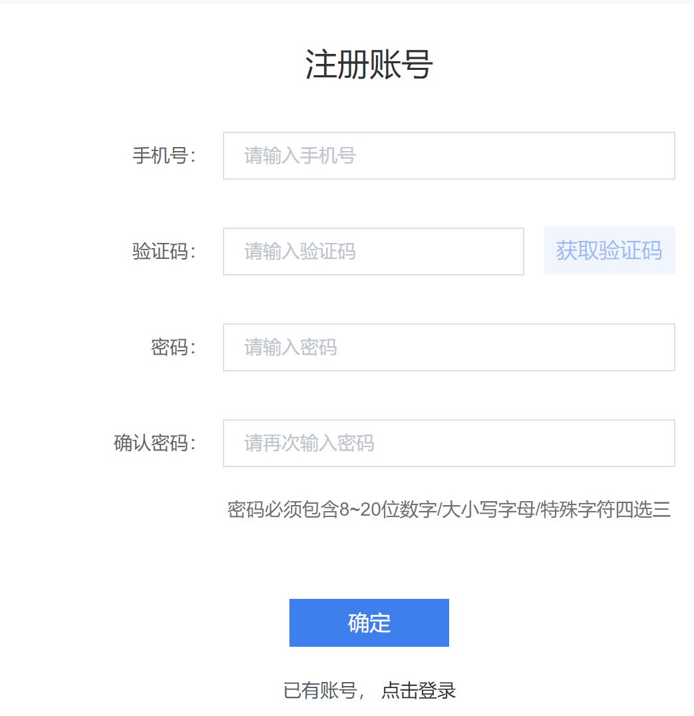694x716 pixels.
Task: Click inside the phone number placeholder text
Action: [x=297, y=155]
